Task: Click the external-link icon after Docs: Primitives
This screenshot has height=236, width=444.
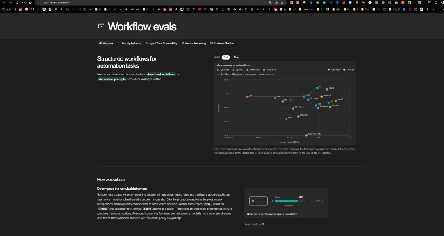Action: tap(263, 224)
